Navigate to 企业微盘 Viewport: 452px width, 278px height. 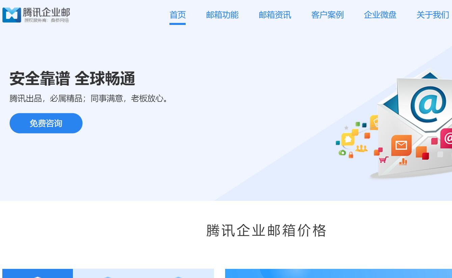click(x=380, y=15)
